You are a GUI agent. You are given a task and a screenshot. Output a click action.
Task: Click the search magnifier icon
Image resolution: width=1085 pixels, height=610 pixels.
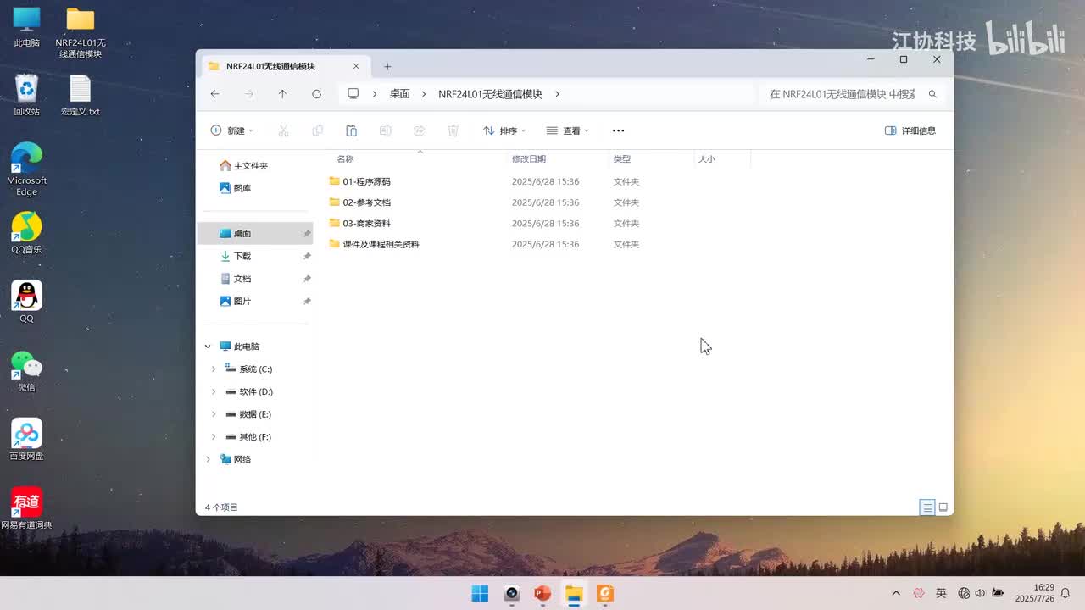932,94
